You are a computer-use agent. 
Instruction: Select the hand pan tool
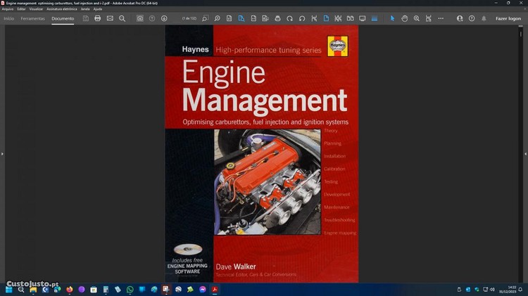405,18
